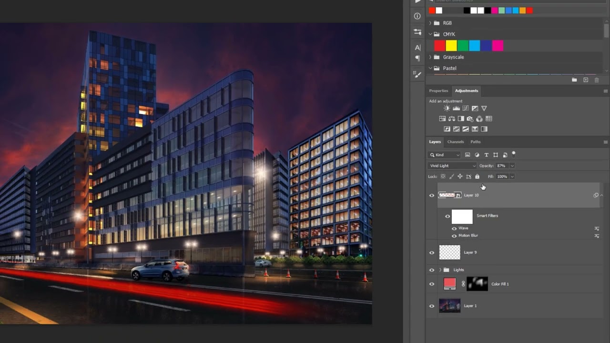Viewport: 610px width, 343px height.
Task: Click link icon on Color Fill 1
Action: click(x=463, y=284)
